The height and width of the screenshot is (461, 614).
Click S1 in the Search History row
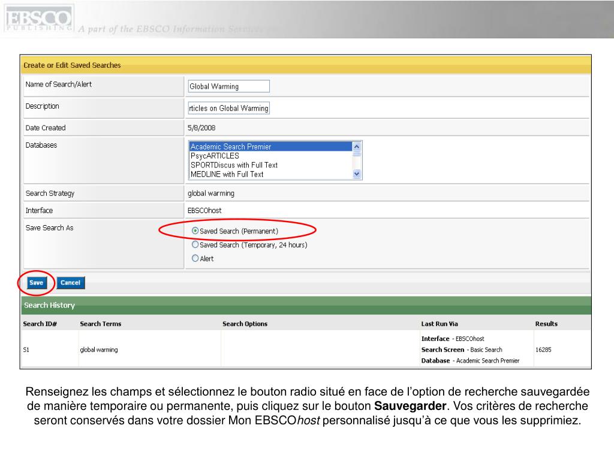(26, 350)
